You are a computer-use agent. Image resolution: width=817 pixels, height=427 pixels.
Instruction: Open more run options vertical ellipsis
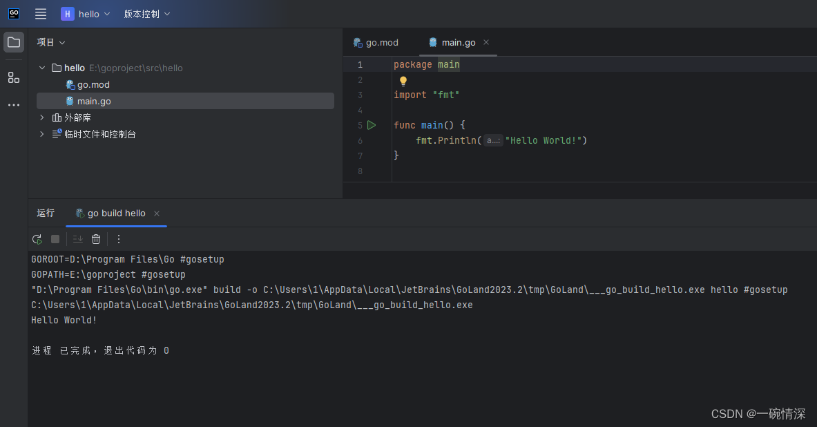coord(119,239)
